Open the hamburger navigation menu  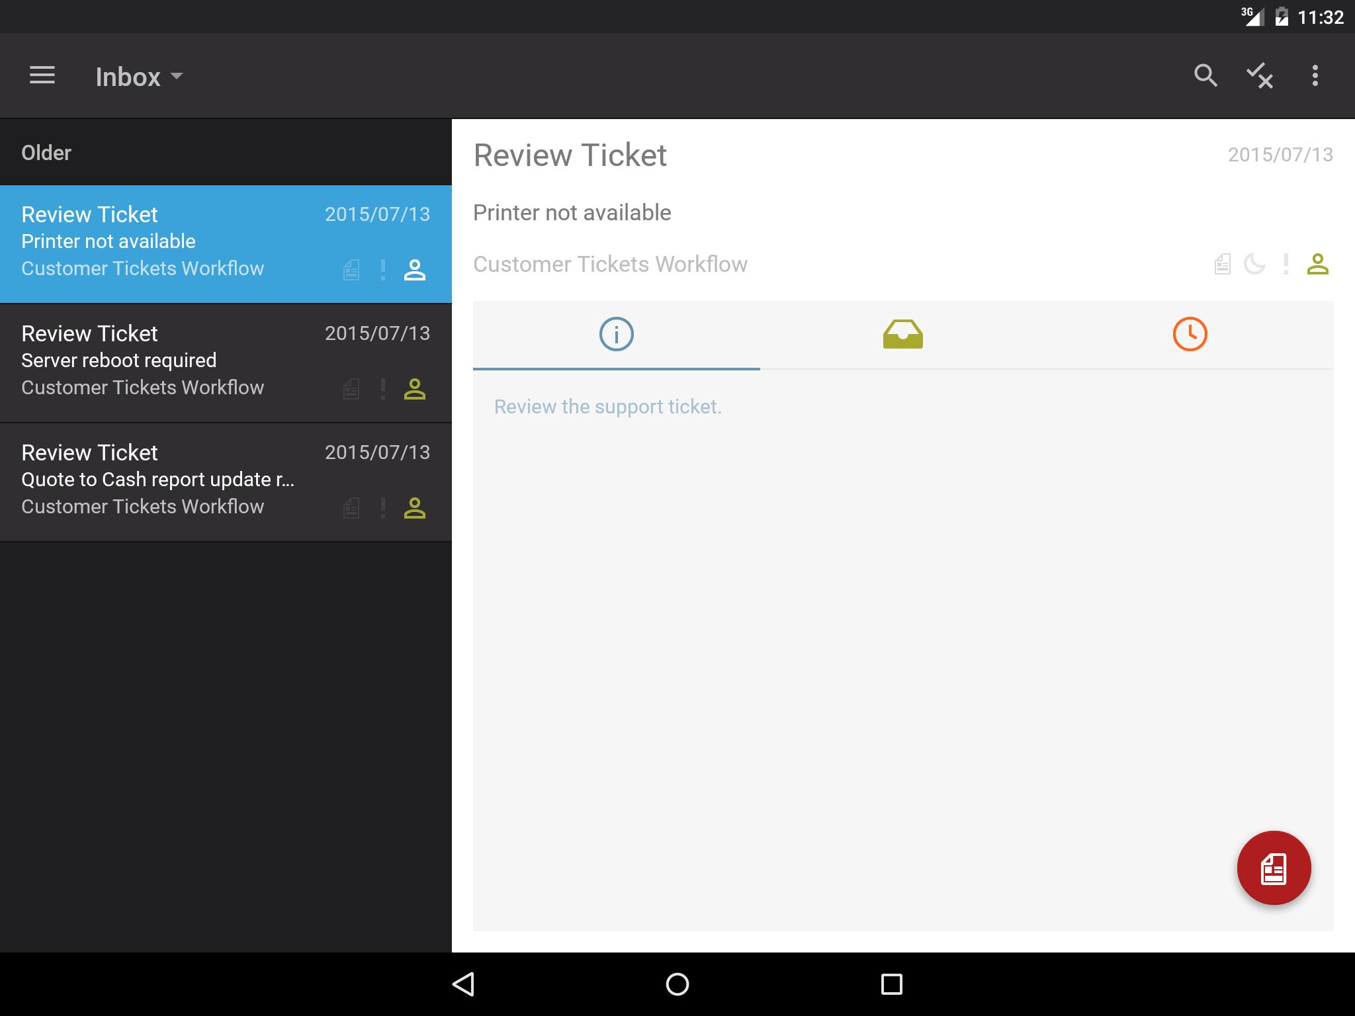click(x=42, y=75)
